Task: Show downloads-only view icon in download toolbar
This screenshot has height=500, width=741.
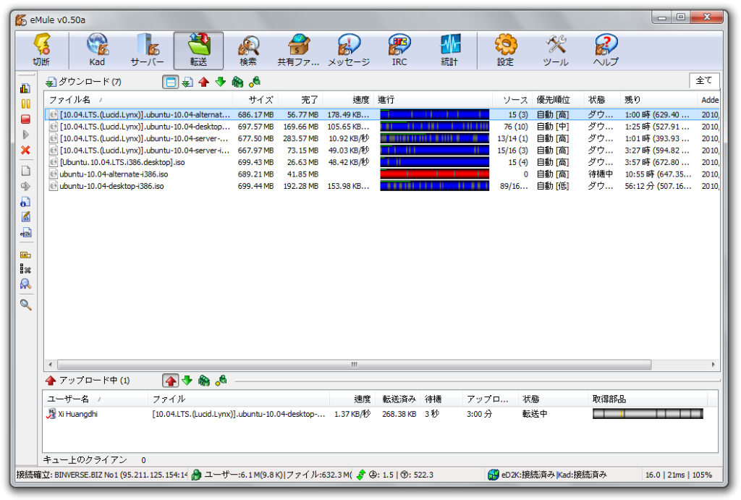Action: [x=187, y=82]
